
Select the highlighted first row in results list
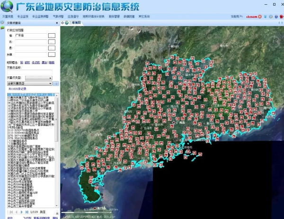coord(31,95)
